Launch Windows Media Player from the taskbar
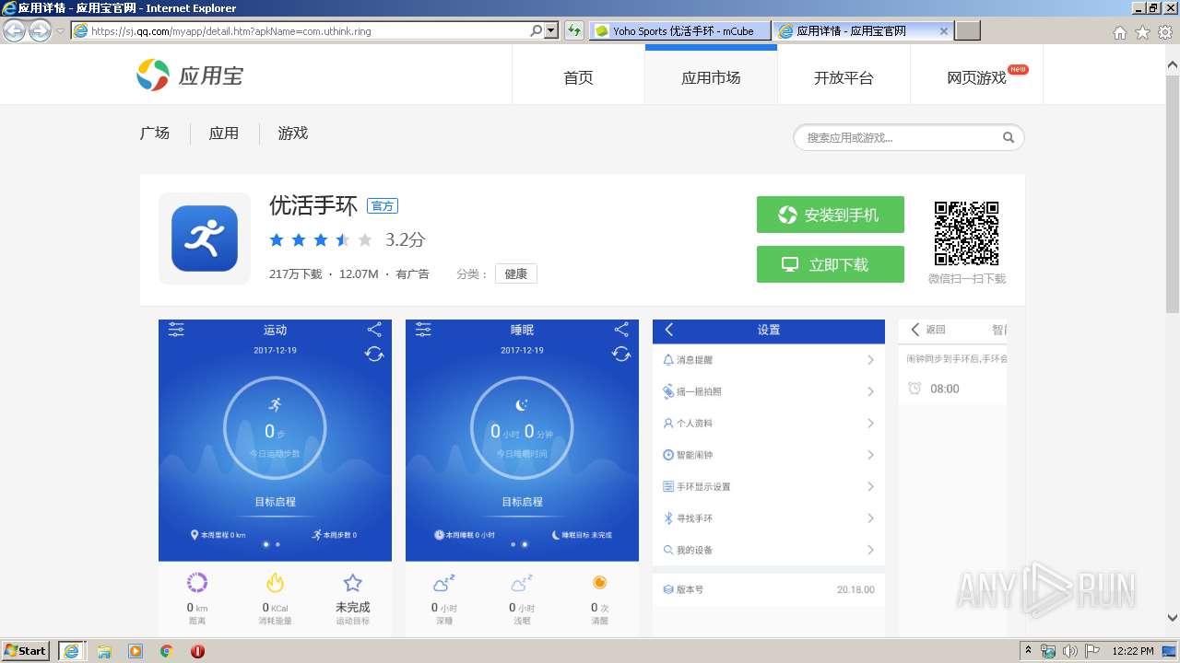 coord(136,651)
